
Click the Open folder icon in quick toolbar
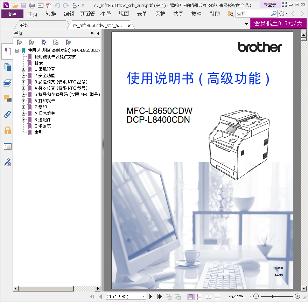click(x=15, y=5)
